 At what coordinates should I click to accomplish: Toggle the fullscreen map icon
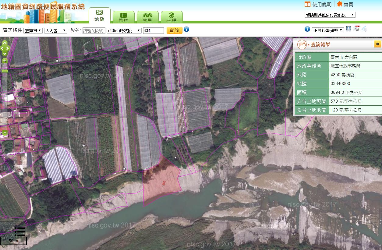pos(348,29)
